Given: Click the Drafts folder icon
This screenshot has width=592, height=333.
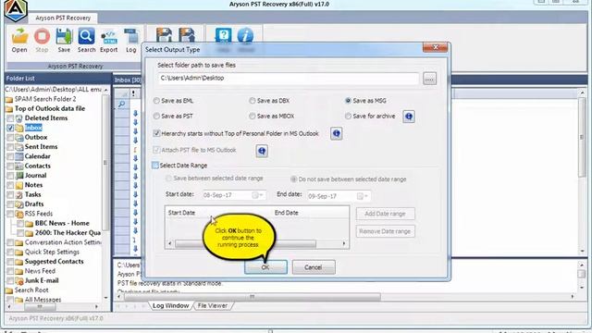Looking at the screenshot, I should pyautogui.click(x=18, y=204).
